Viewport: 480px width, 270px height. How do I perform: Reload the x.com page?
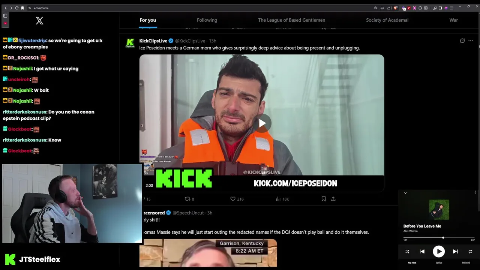16,8
